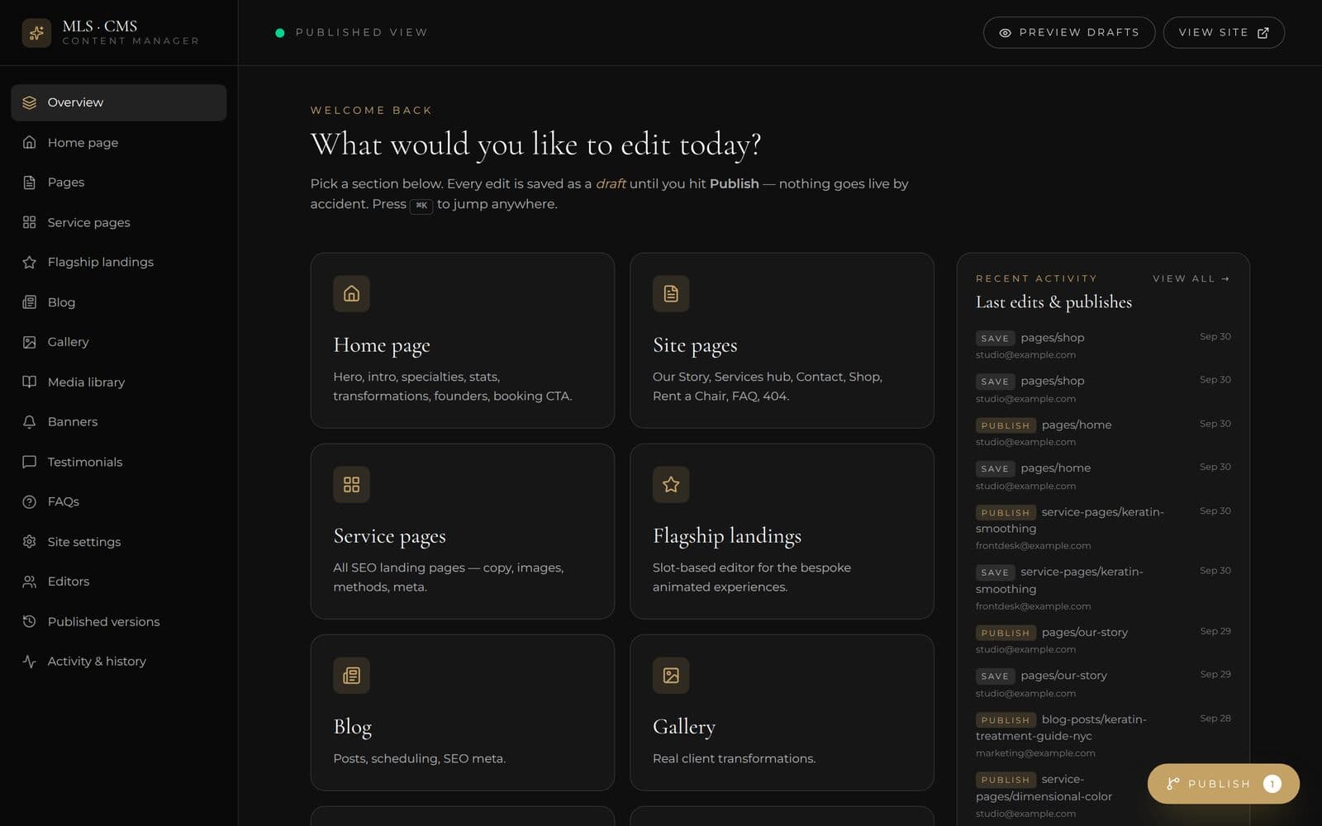The image size is (1322, 826).
Task: Follow the View All activity link
Action: coord(1191,279)
